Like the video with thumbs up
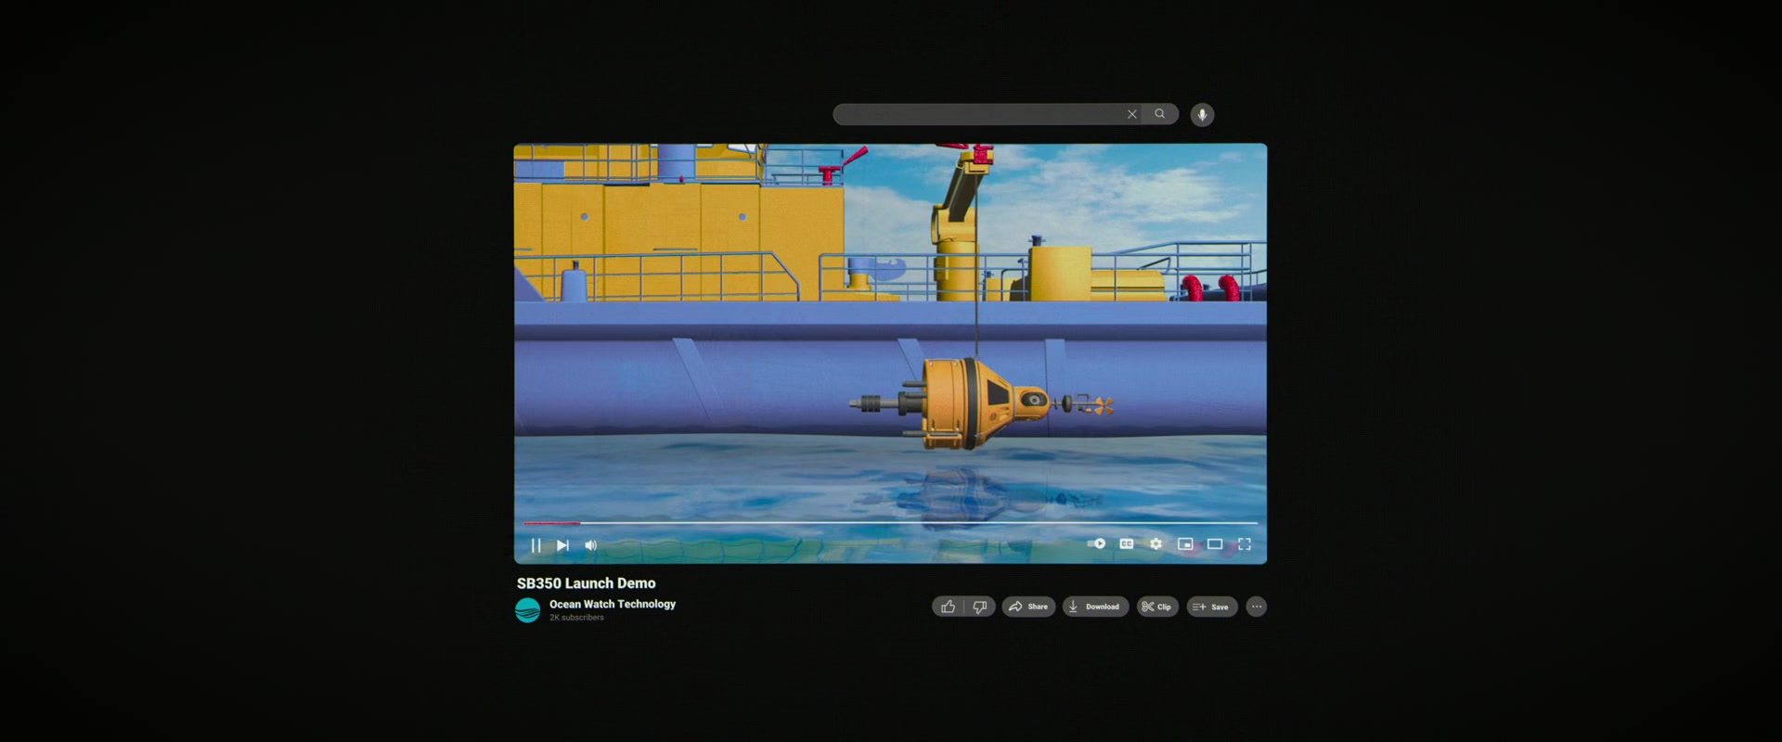The height and width of the screenshot is (742, 1782). (x=948, y=607)
